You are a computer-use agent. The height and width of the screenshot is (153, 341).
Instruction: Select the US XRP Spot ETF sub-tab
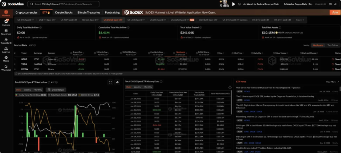(x=69, y=20)
